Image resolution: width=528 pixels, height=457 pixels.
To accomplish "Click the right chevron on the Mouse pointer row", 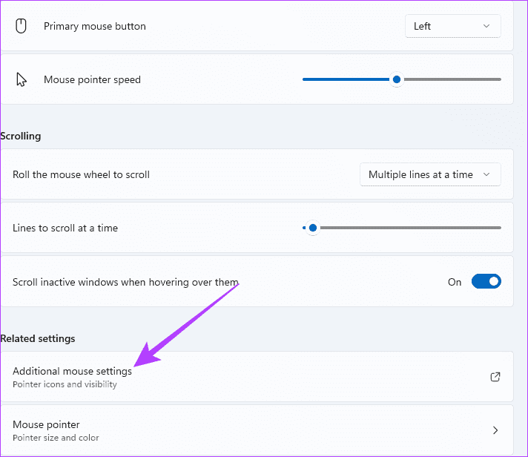I will (x=495, y=430).
